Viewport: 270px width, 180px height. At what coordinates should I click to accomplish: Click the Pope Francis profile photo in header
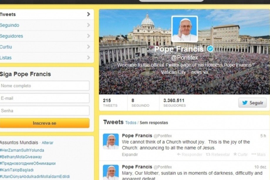click(185, 29)
